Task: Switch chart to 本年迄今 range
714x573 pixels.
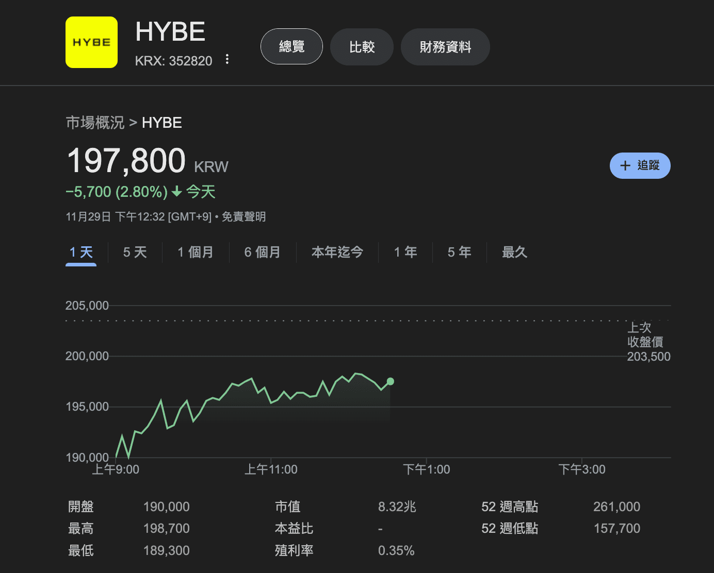Action: [337, 252]
